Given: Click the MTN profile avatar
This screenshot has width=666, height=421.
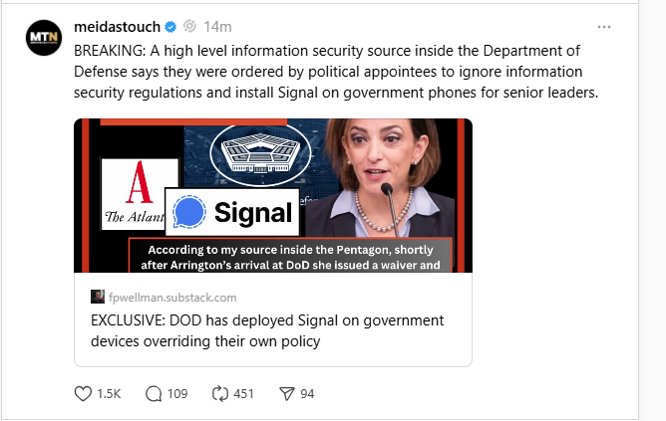Looking at the screenshot, I should coord(43,36).
